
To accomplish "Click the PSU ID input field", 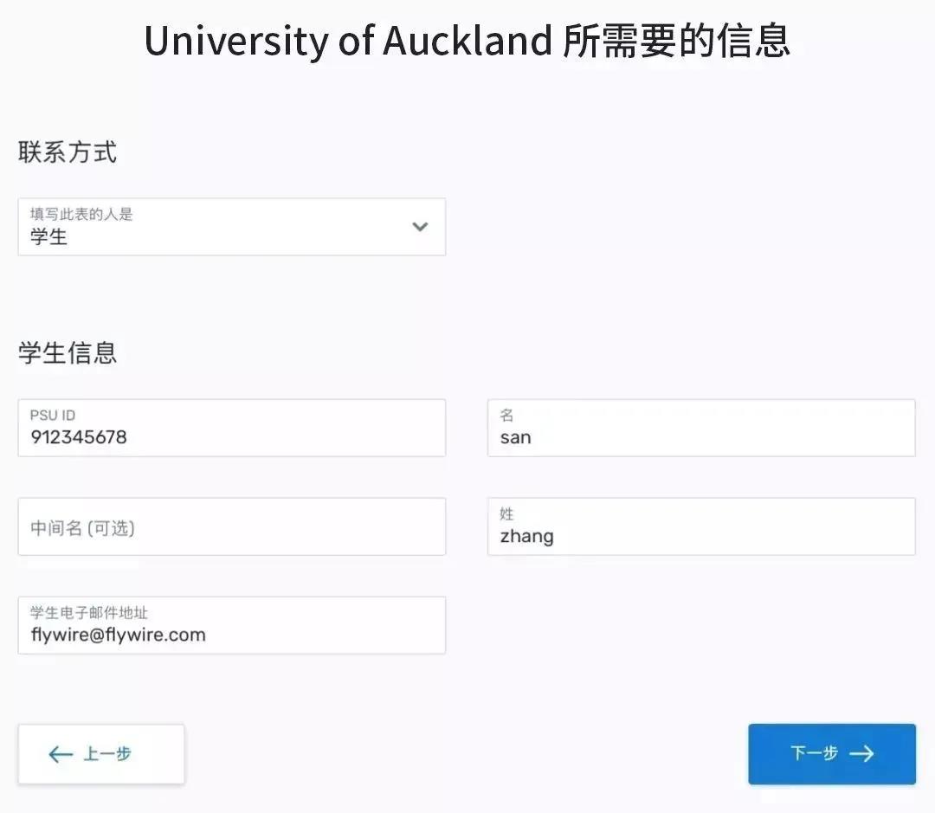I will pyautogui.click(x=232, y=428).
